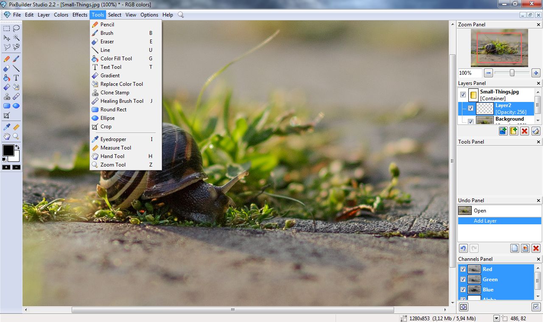Viewport: 543px width, 322px height.
Task: Click the eyedropper icon in left toolbox
Action: (7, 127)
